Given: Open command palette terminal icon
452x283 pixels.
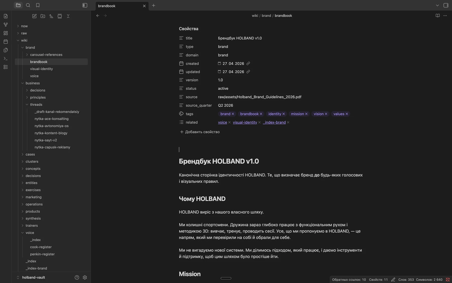Looking at the screenshot, I should 6,59.
